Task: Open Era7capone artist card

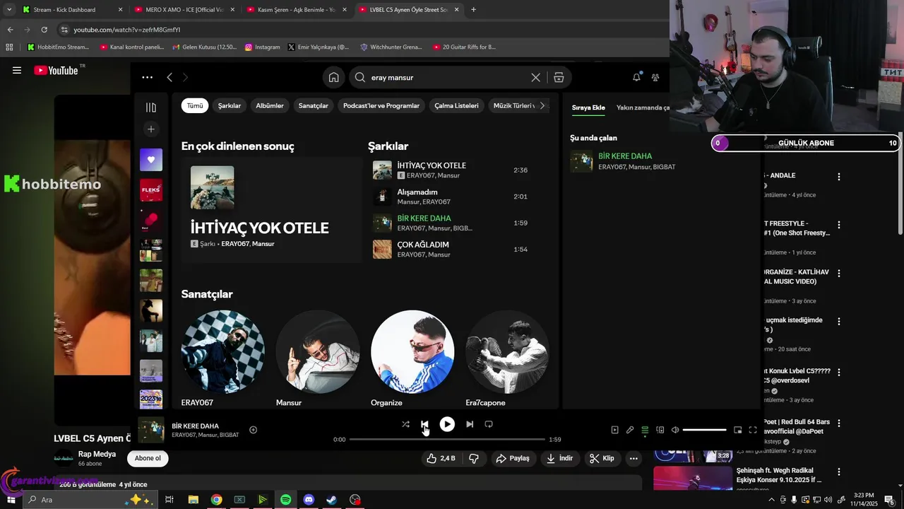Action: 507,358
